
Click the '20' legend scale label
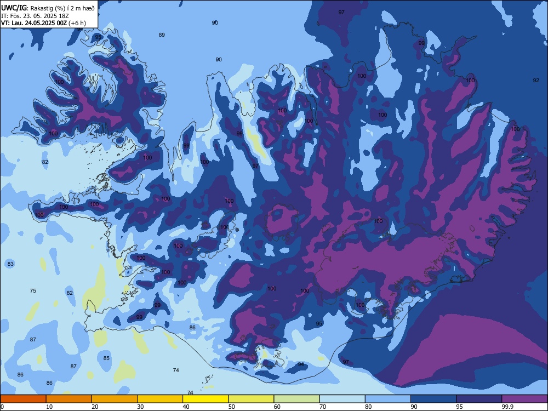click(x=95, y=407)
